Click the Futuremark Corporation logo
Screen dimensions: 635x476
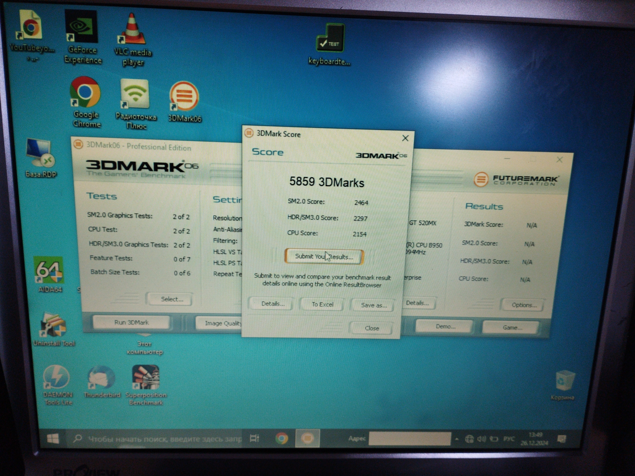coord(516,179)
